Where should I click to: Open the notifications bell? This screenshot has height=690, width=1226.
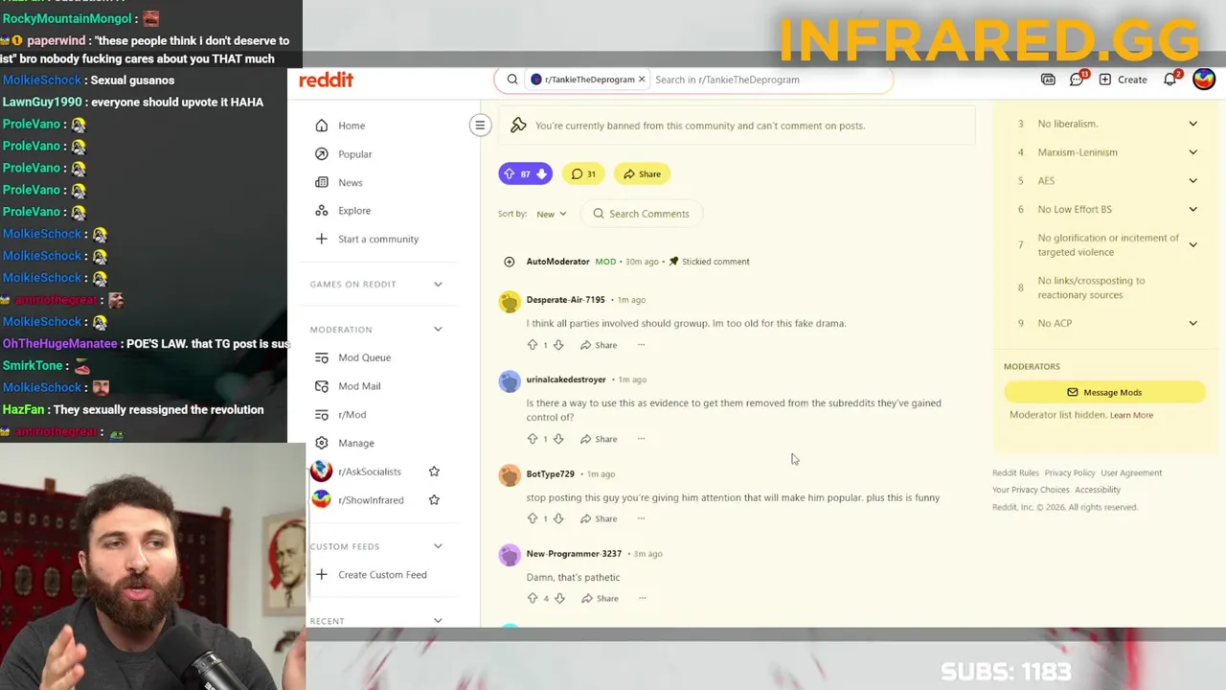[1169, 80]
